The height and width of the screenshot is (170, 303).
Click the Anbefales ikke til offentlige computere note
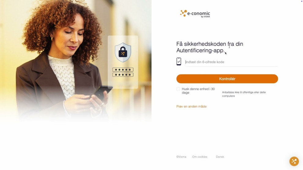244,94
